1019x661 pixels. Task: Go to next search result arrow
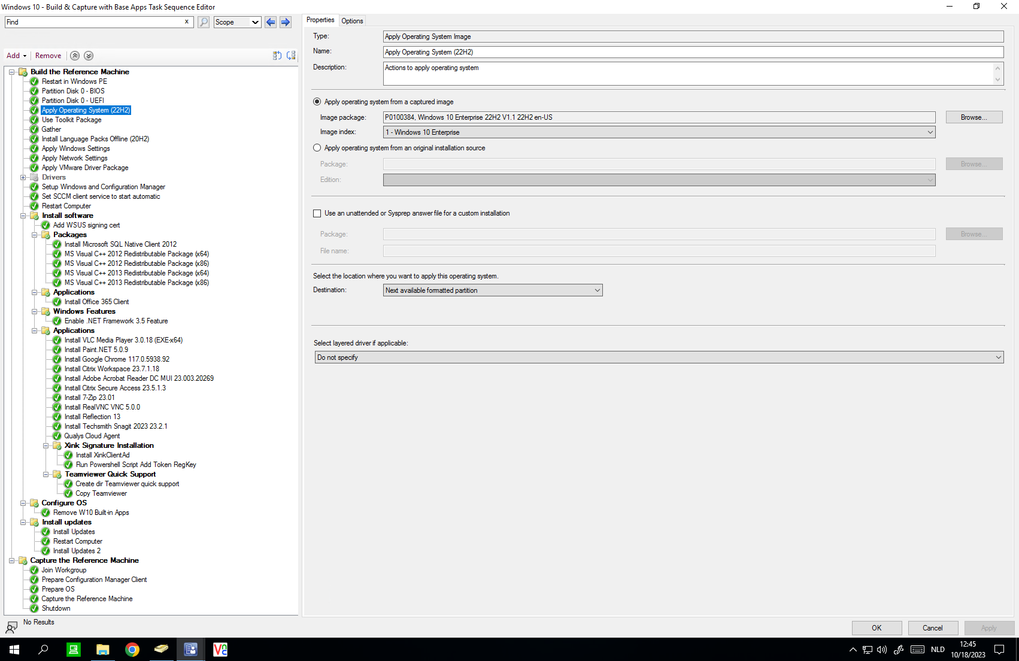[x=286, y=22]
